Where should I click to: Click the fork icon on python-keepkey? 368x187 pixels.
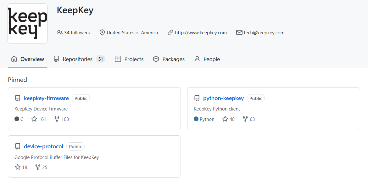(245, 119)
